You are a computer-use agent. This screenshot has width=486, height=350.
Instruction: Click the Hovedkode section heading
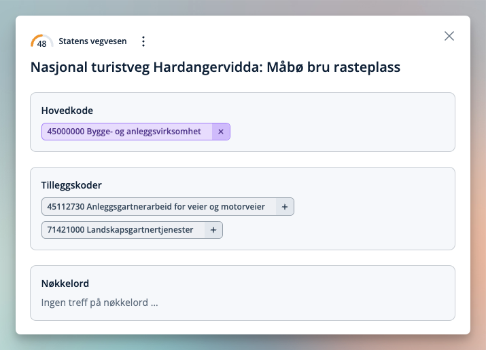[x=67, y=111]
